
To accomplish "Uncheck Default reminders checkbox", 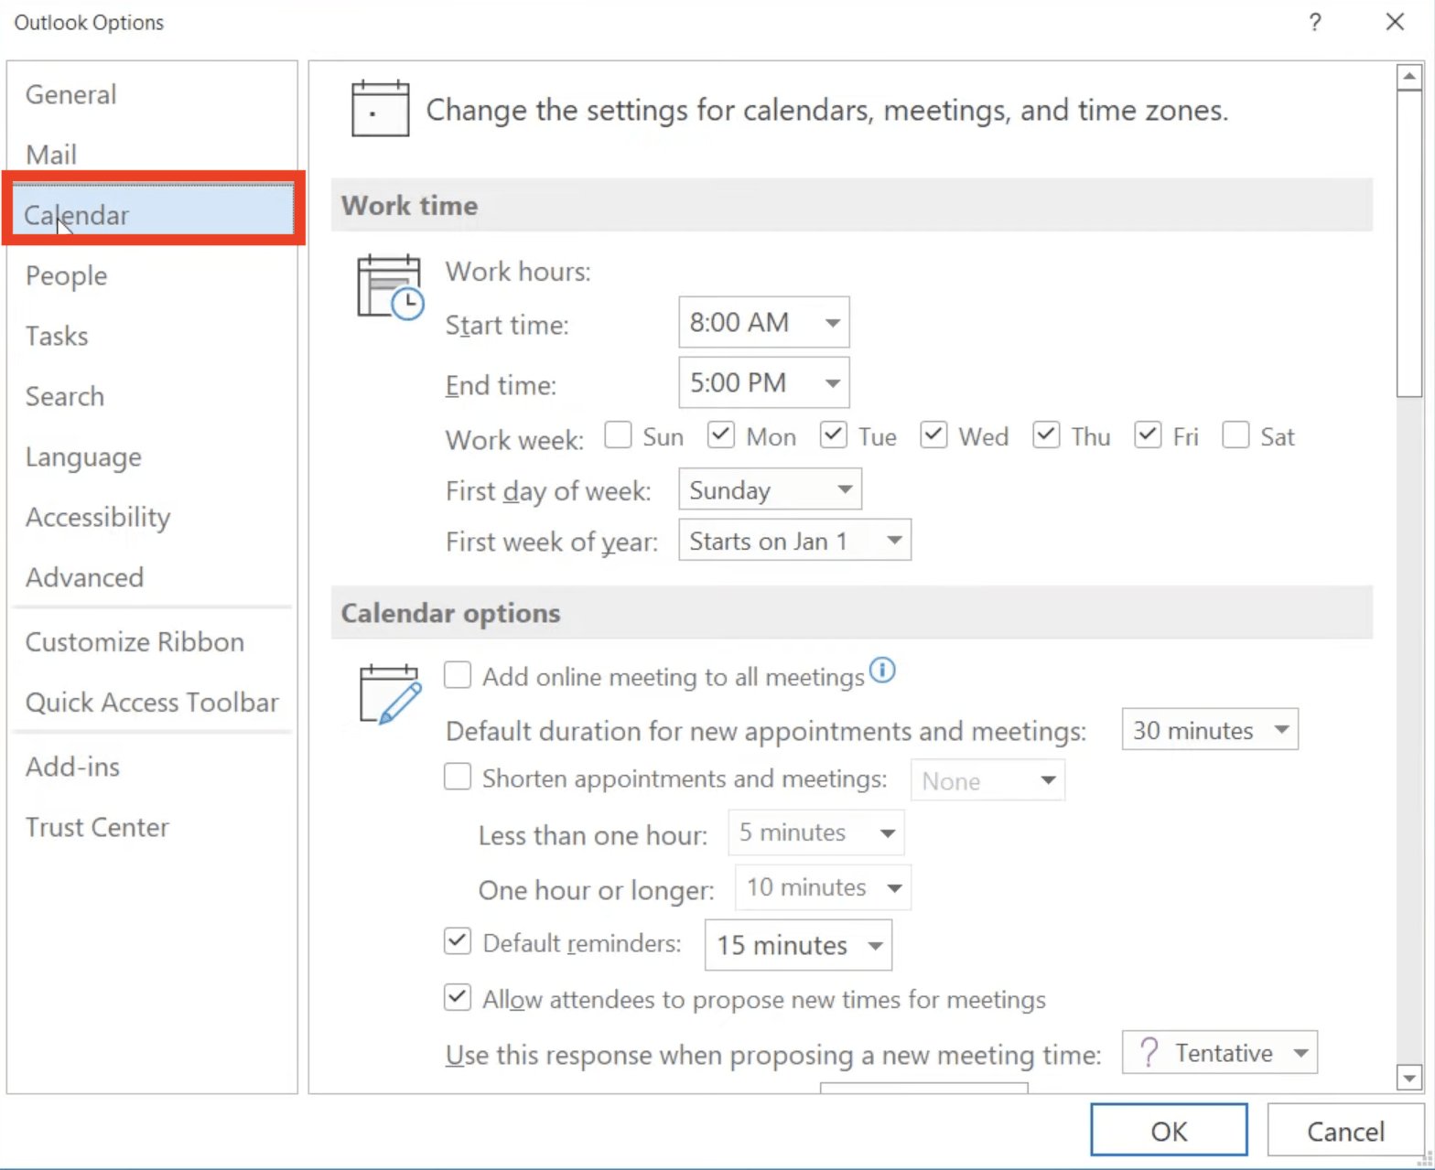I will [458, 941].
